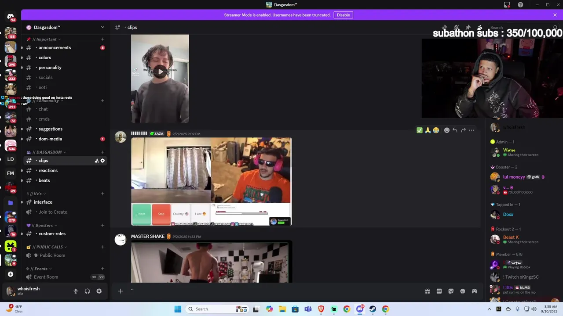This screenshot has height=316, width=563.
Task: Open Discord help question mark icon
Action: [x=520, y=5]
